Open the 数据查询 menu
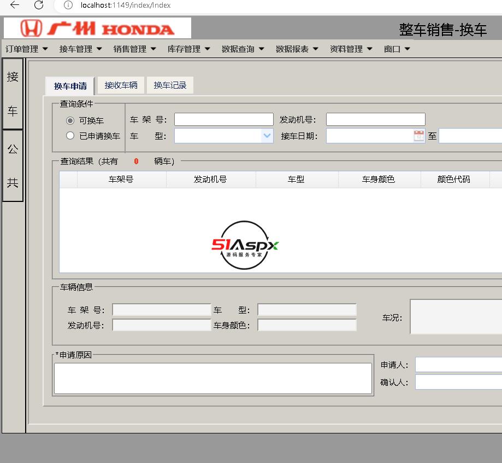Viewport: 502px width, 463px height. pyautogui.click(x=243, y=49)
